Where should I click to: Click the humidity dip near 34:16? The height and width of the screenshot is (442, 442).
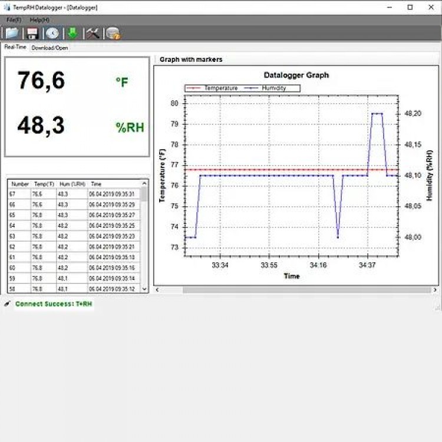[x=338, y=238]
